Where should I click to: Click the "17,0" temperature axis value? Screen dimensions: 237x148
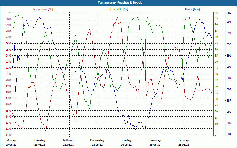coord(8,98)
